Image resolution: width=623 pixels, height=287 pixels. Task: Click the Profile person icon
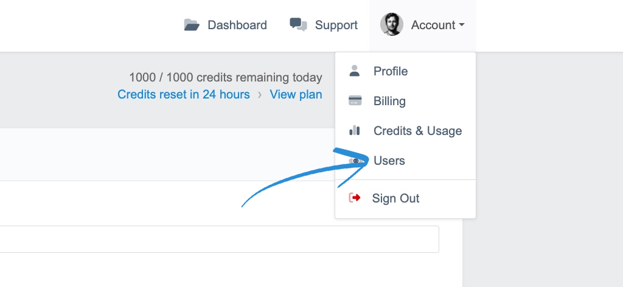pyautogui.click(x=355, y=71)
